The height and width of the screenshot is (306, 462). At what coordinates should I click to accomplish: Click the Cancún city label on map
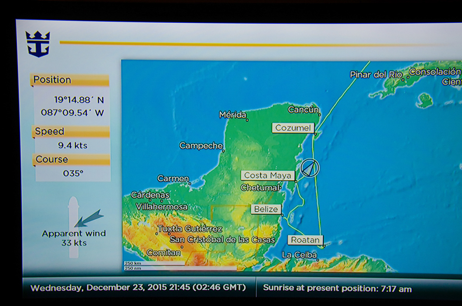(303, 110)
